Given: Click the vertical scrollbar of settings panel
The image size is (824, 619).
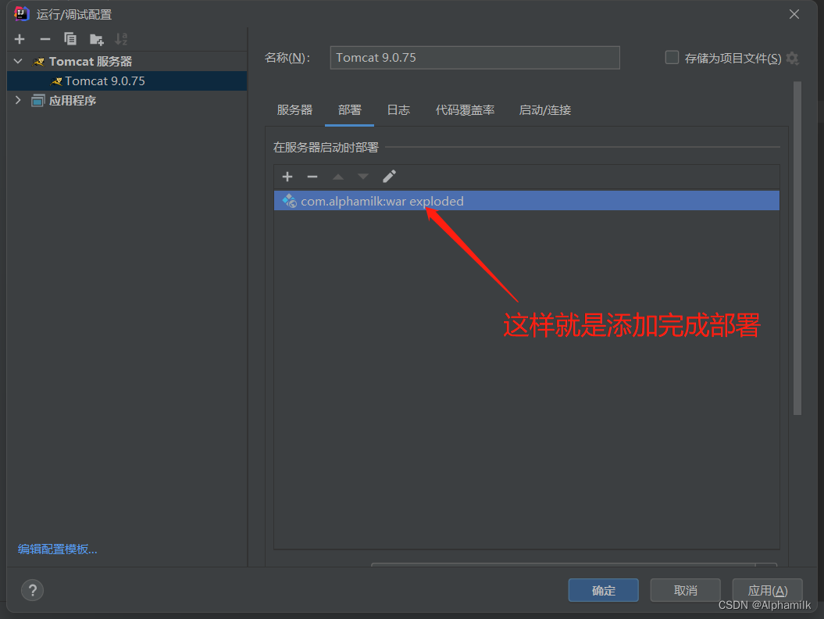Looking at the screenshot, I should 797,249.
